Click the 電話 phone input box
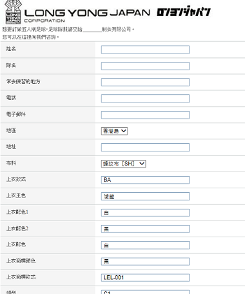This screenshot has height=294, width=245. click(x=145, y=99)
